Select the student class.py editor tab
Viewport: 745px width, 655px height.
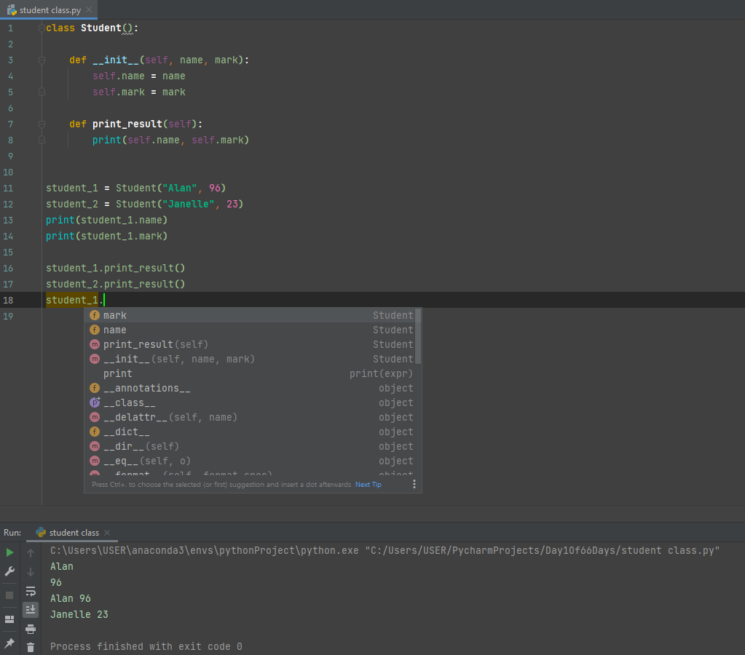tap(49, 10)
